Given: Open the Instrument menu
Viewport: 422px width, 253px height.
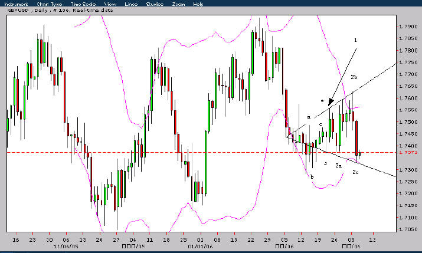Looking at the screenshot, I should [x=16, y=4].
